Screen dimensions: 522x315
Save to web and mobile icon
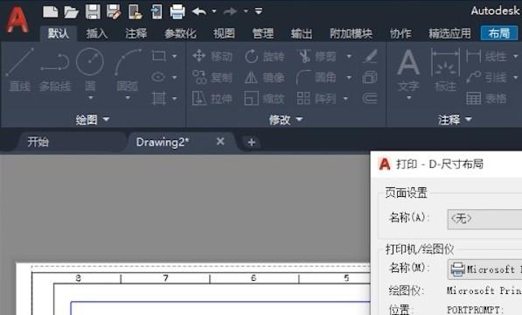(x=157, y=11)
